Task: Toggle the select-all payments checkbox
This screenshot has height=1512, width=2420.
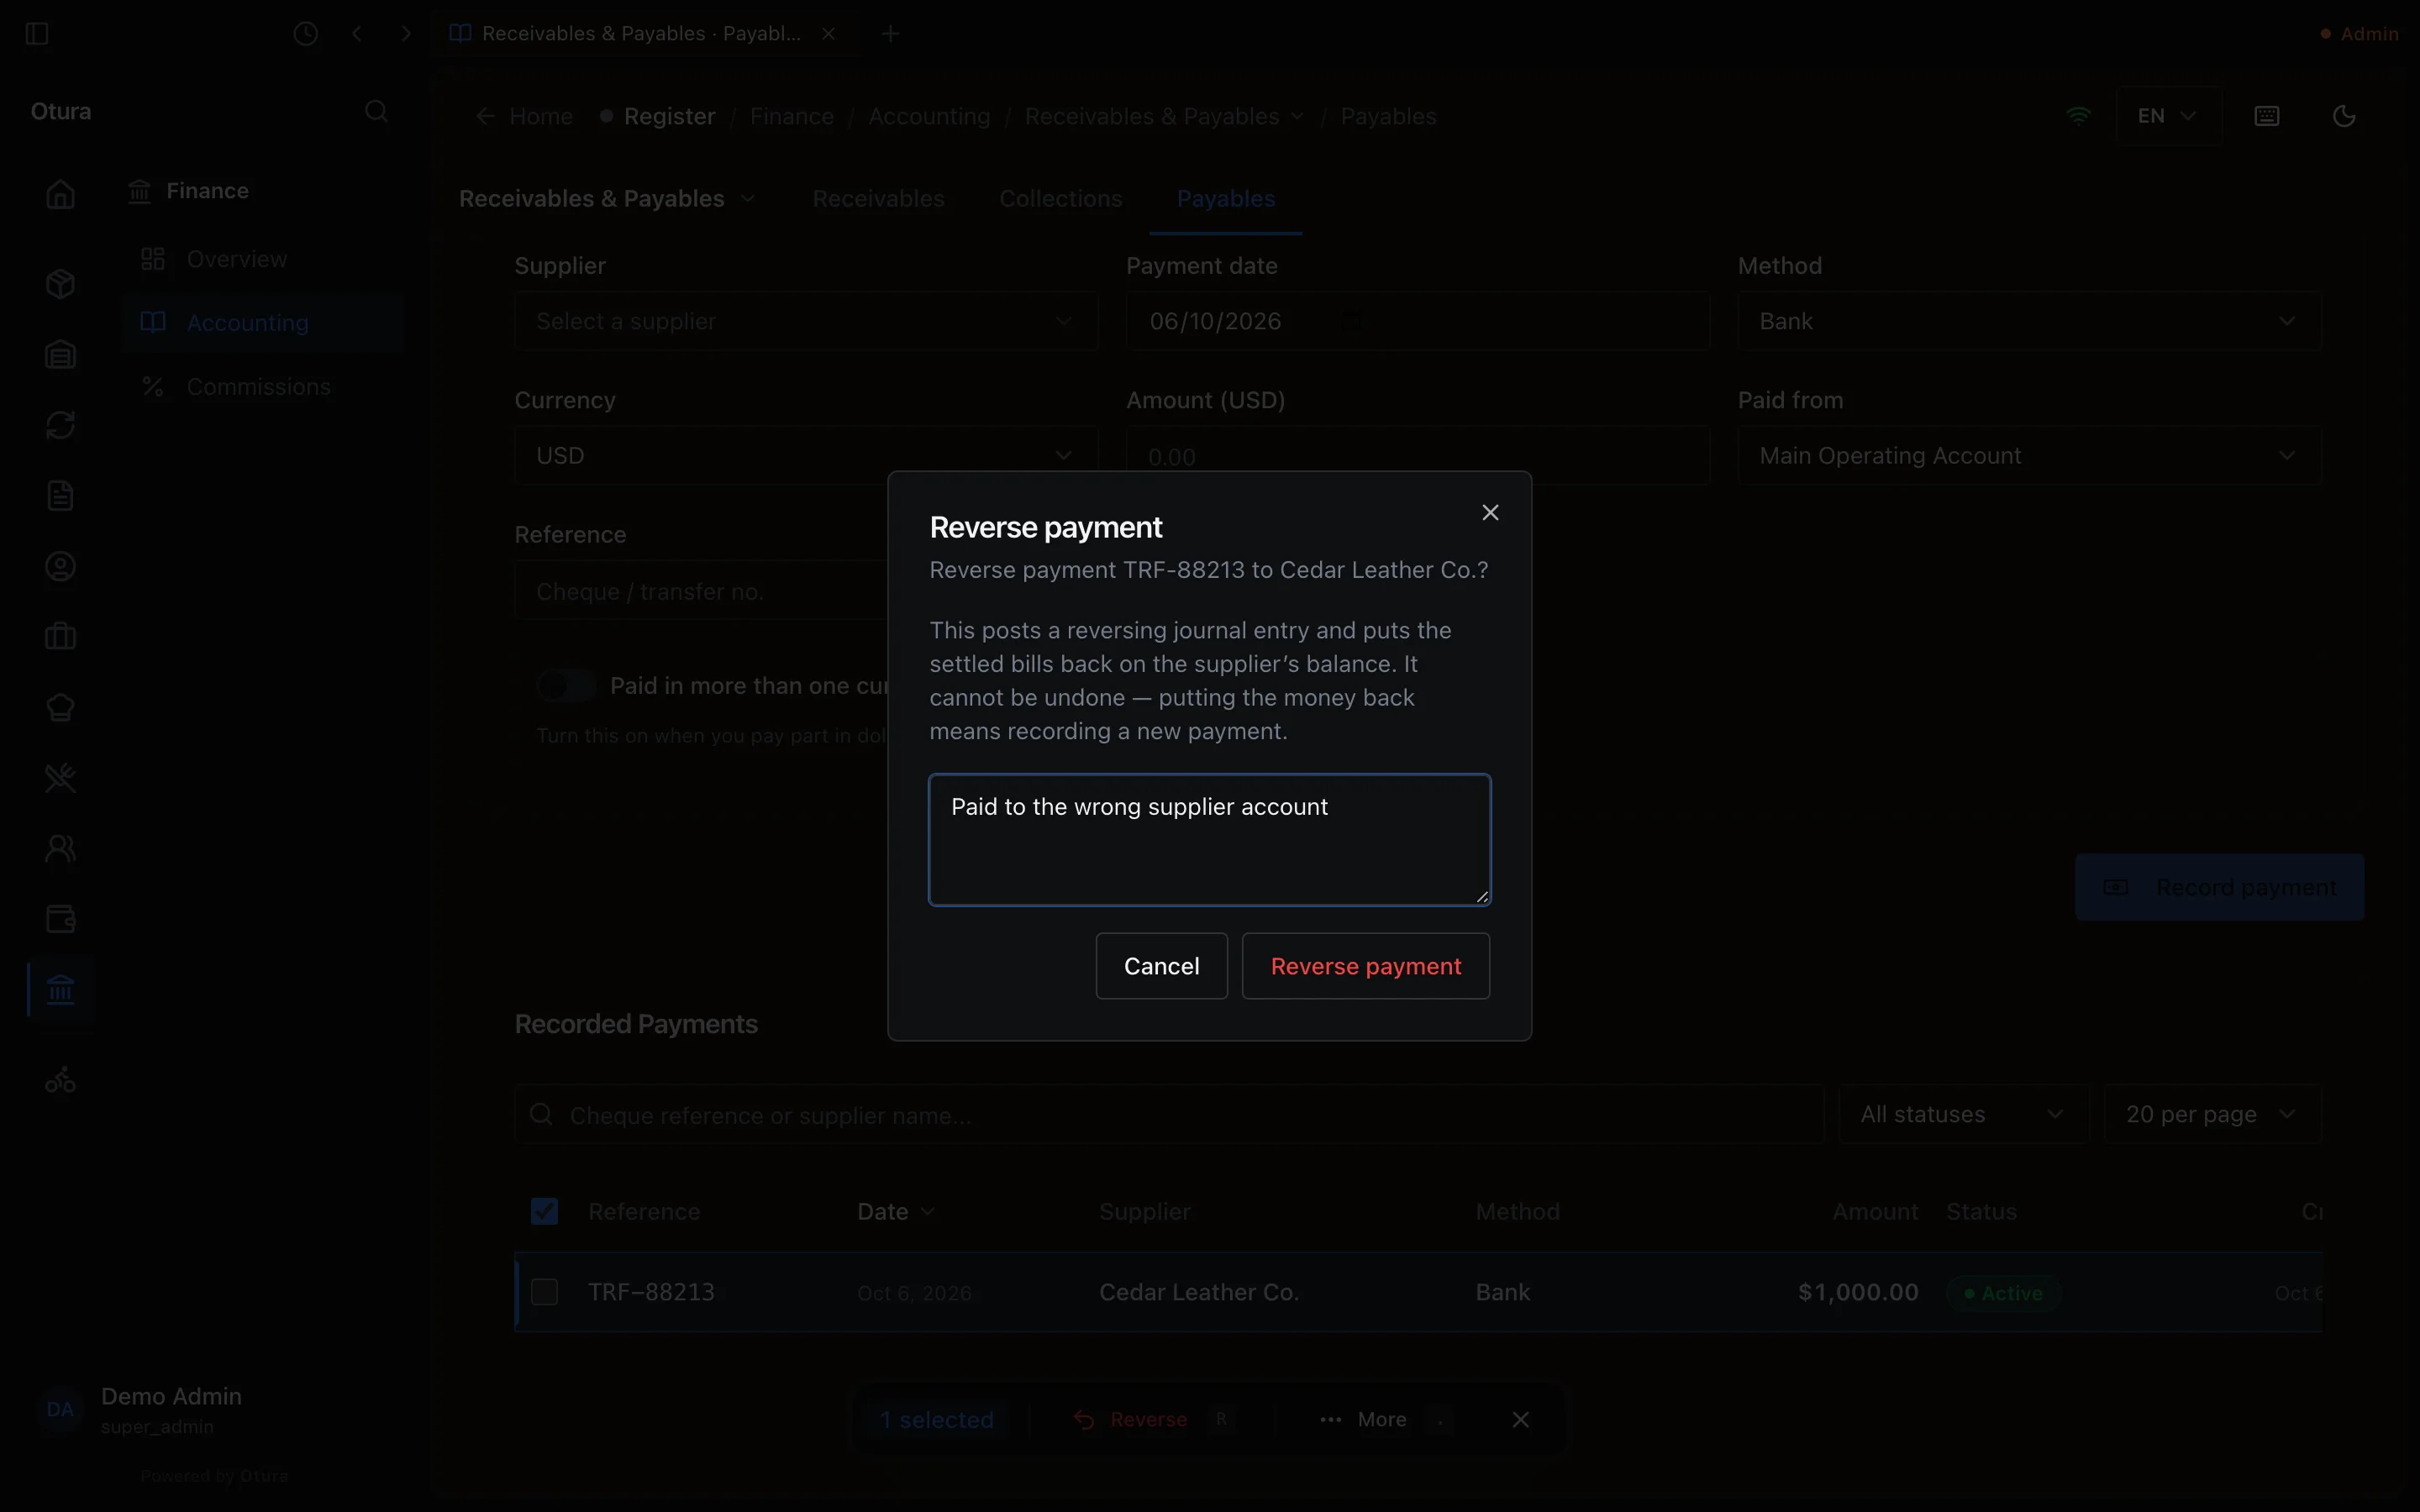Action: click(x=544, y=1211)
